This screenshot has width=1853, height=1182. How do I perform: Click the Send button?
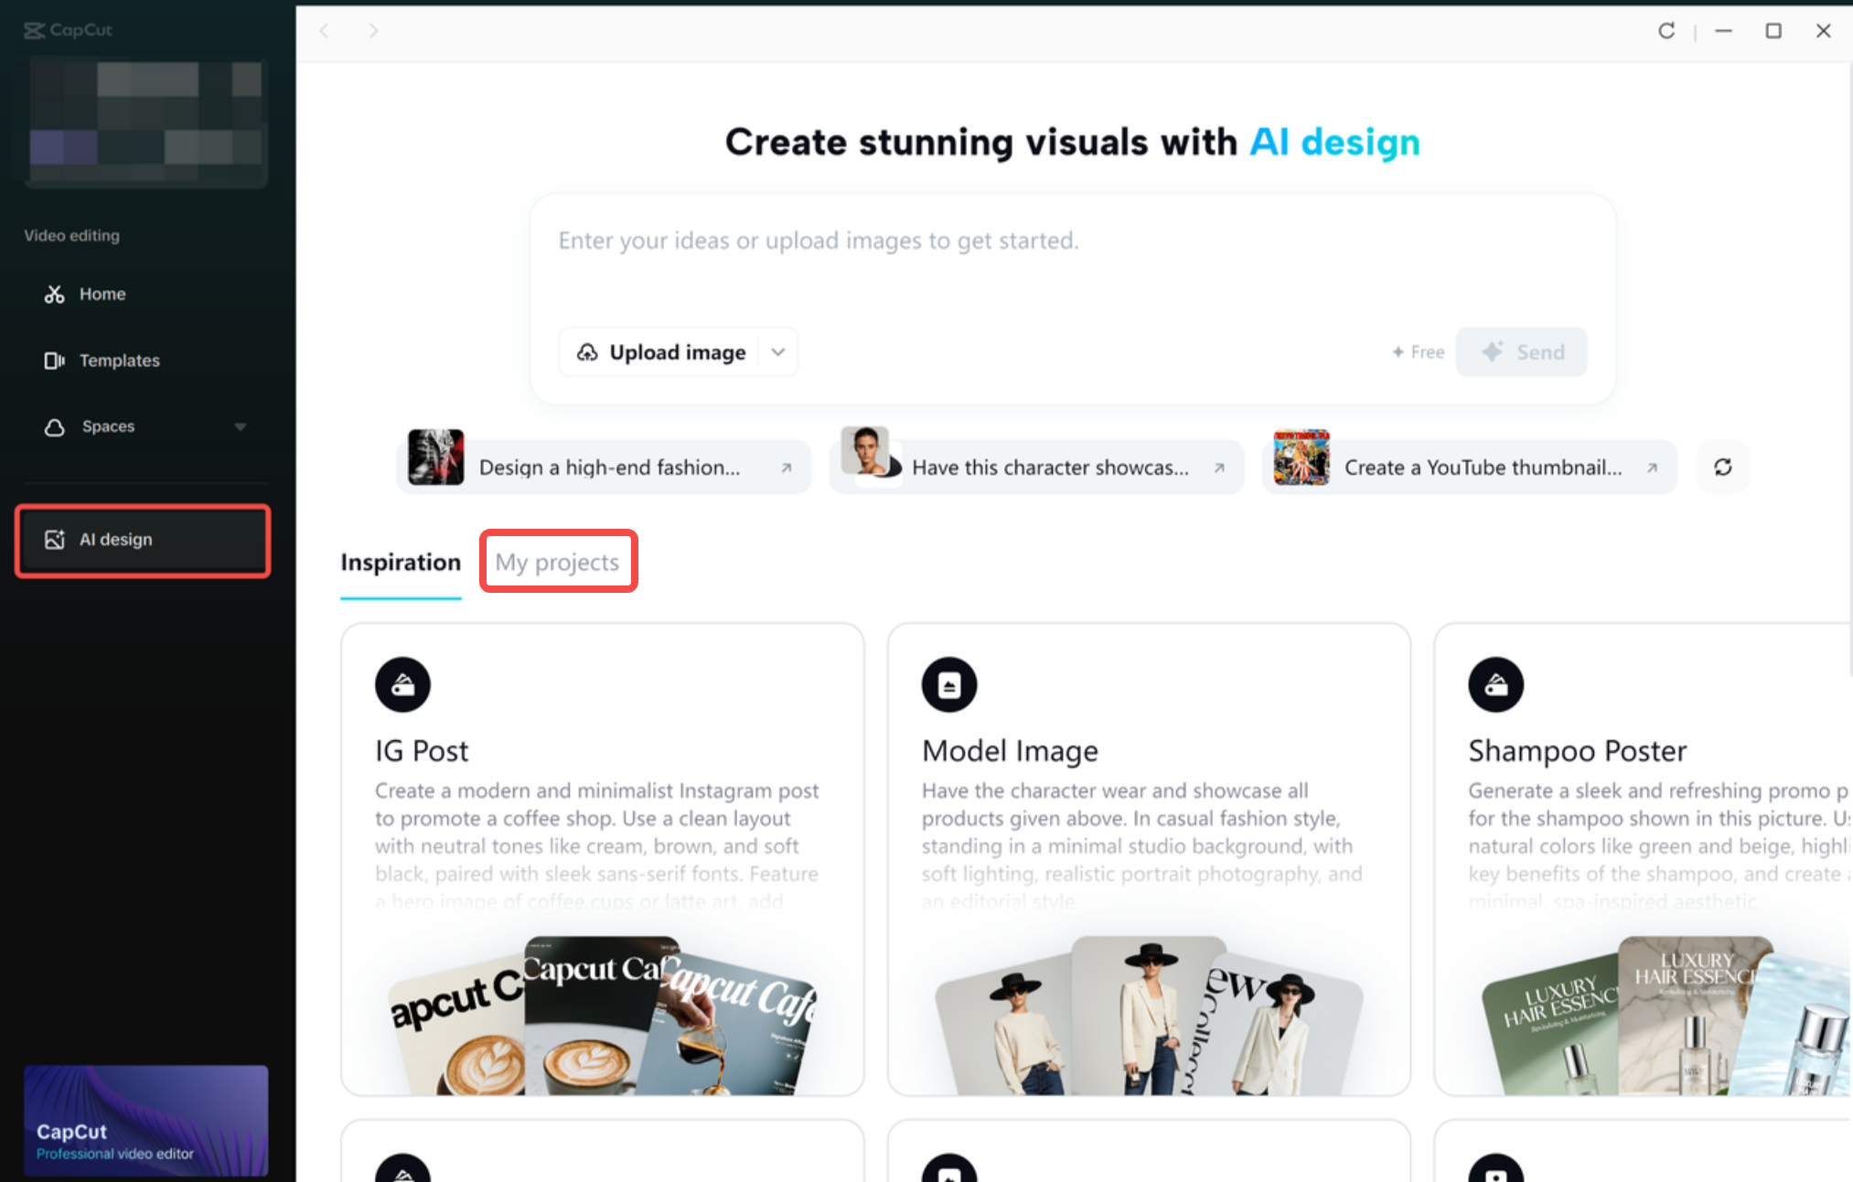point(1522,352)
